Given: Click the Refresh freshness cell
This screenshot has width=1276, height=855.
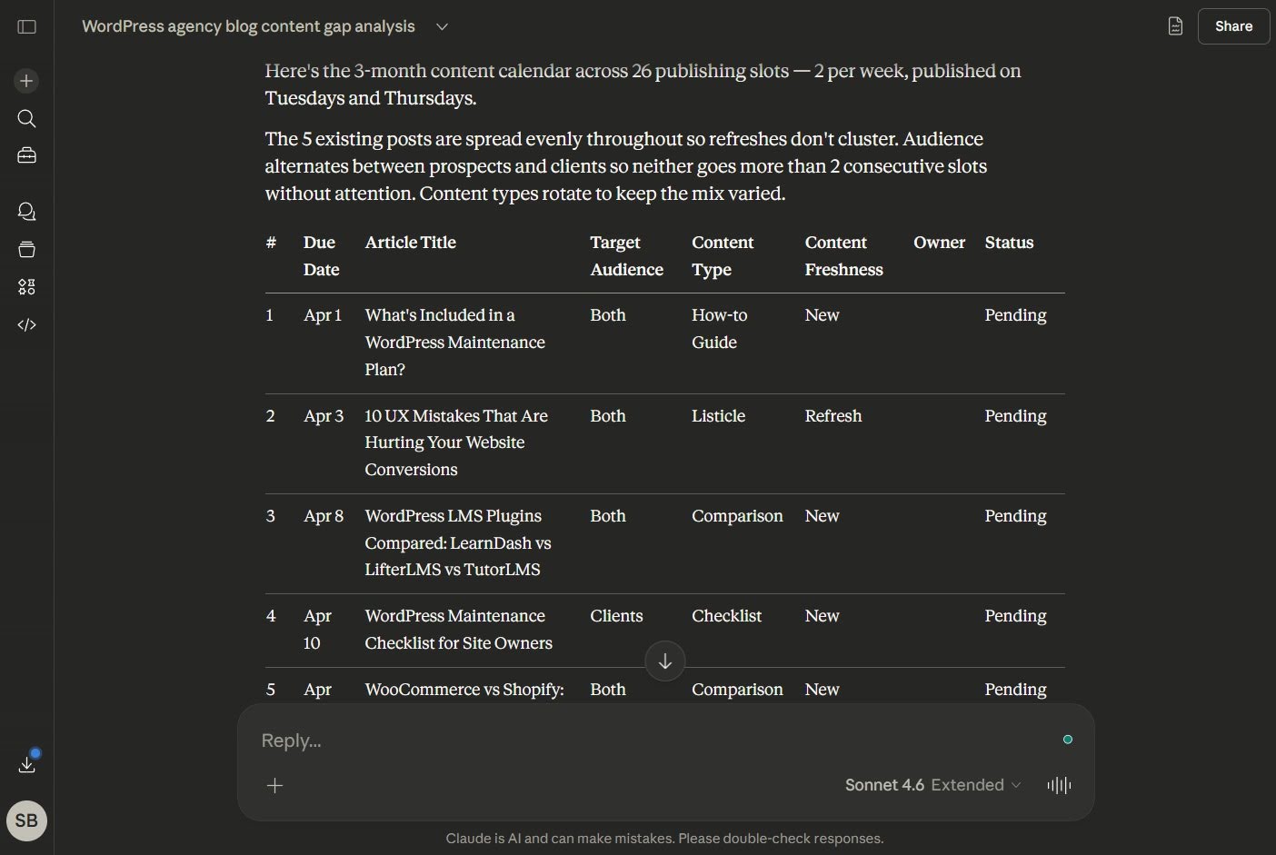Looking at the screenshot, I should coord(832,416).
